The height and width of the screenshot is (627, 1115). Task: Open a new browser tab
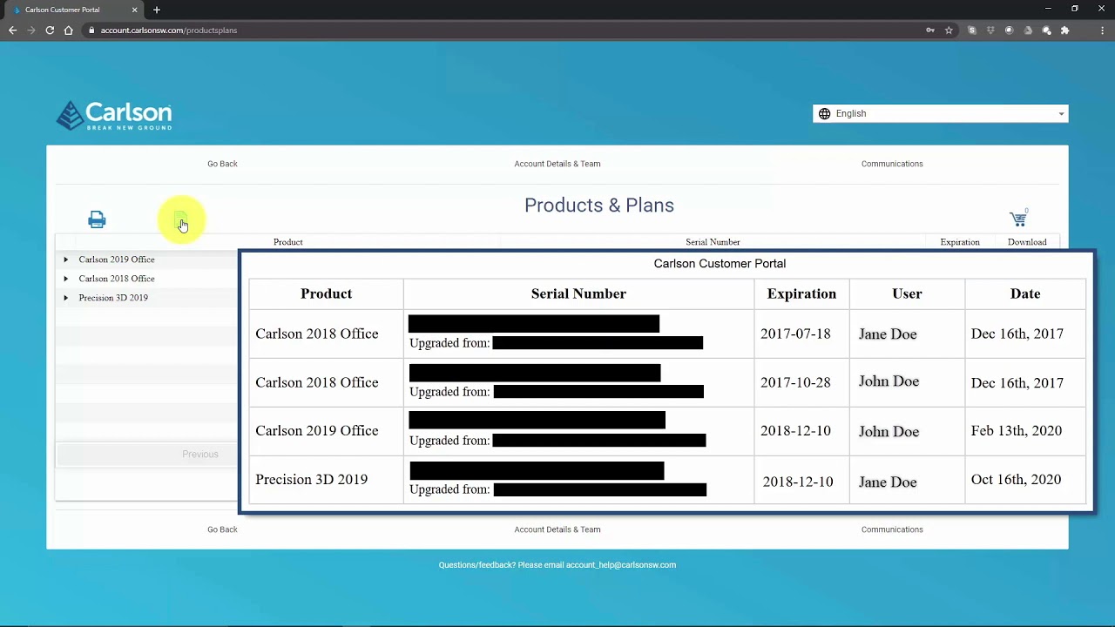pos(157,10)
